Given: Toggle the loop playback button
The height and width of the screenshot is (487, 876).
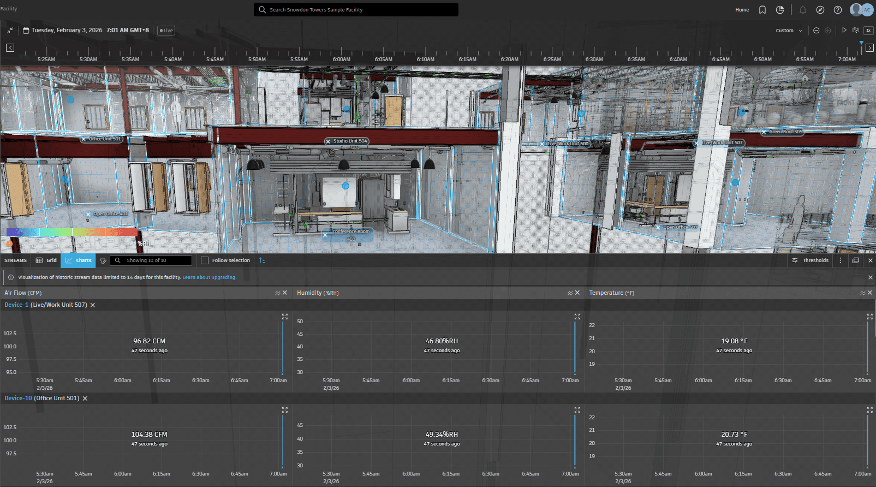Looking at the screenshot, I should pos(855,31).
